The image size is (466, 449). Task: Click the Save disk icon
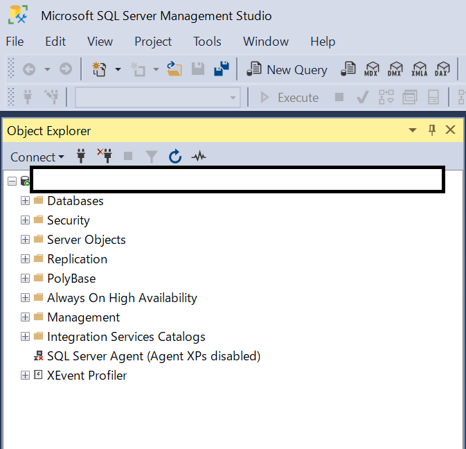click(198, 69)
